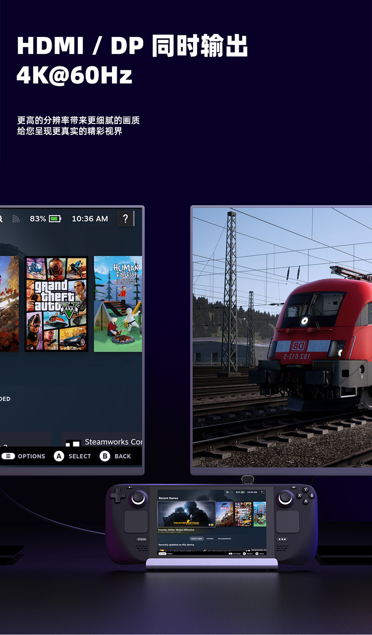Click the 83% battery percentage on the left monitor
Screen dimensions: 372x635
point(38,219)
